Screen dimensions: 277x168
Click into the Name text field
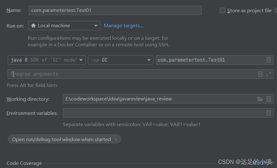click(115, 10)
